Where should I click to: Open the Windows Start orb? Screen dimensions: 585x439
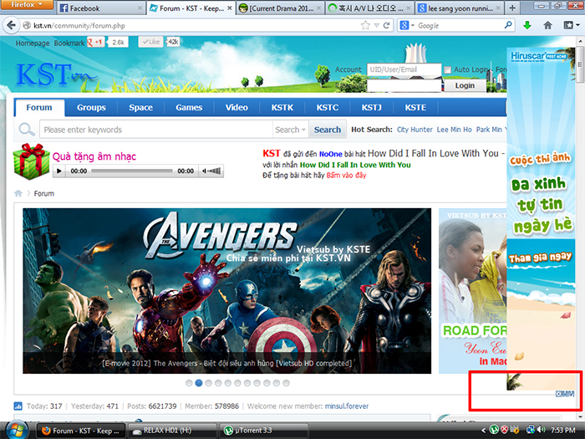tap(16, 430)
